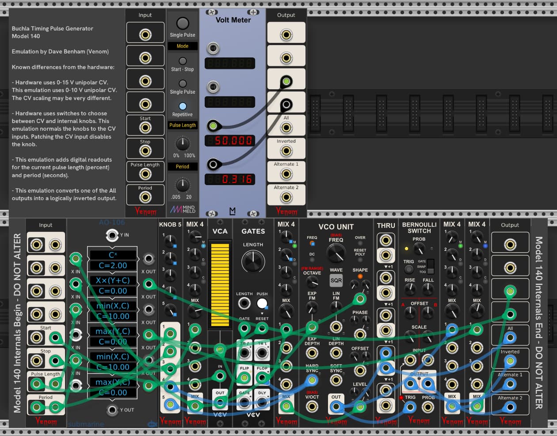This screenshot has height=436, width=557.
Task: Click the Inverted output jack in top row
Action: tap(286, 151)
